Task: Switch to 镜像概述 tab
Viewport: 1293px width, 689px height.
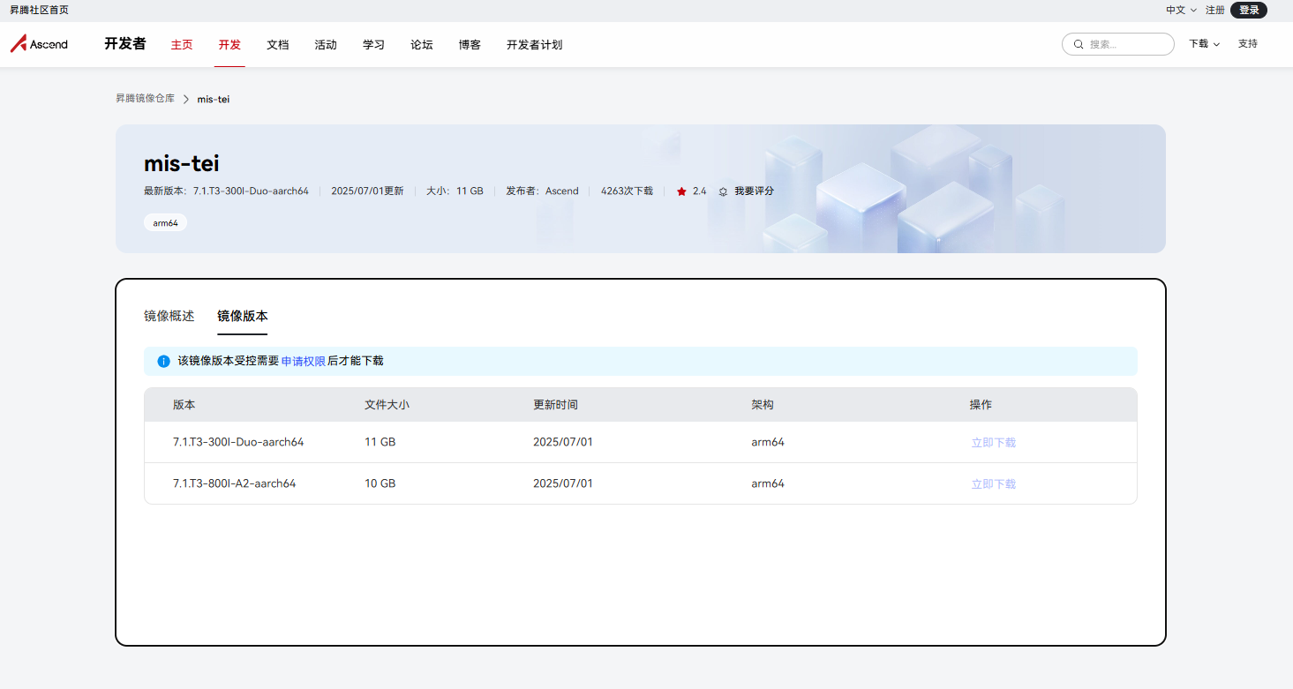Action: click(169, 316)
